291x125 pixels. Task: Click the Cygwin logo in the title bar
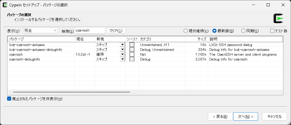click(x=5, y=5)
